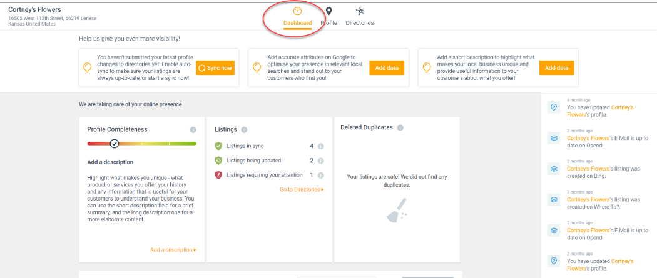Click Add data for short description
This screenshot has height=278, width=657.
coord(556,67)
